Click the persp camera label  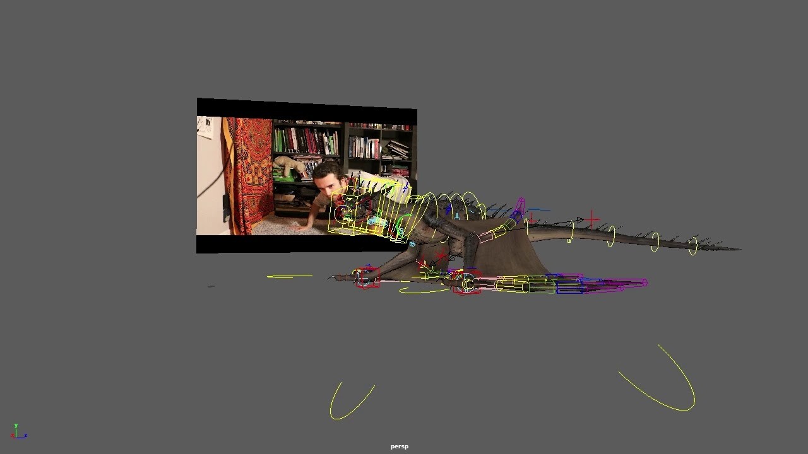click(398, 446)
